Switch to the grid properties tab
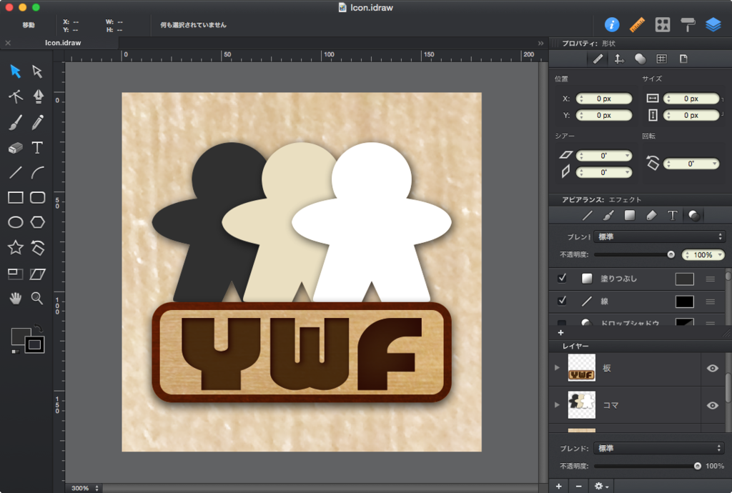This screenshot has height=493, width=732. click(x=661, y=59)
